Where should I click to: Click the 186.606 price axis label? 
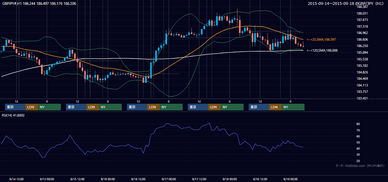click(x=362, y=39)
